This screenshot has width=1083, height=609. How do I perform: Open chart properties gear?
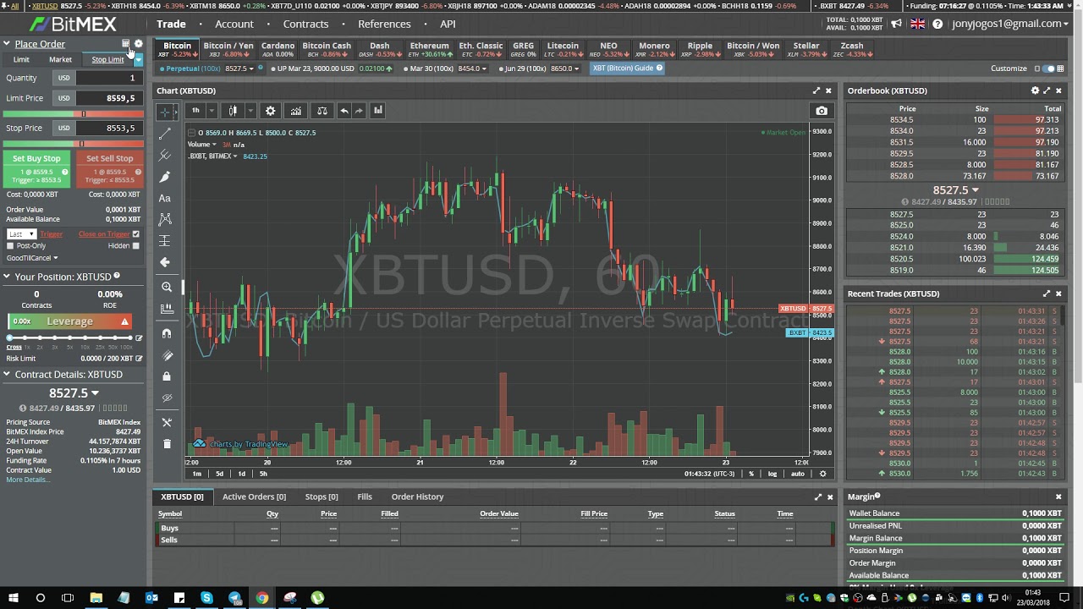point(271,111)
